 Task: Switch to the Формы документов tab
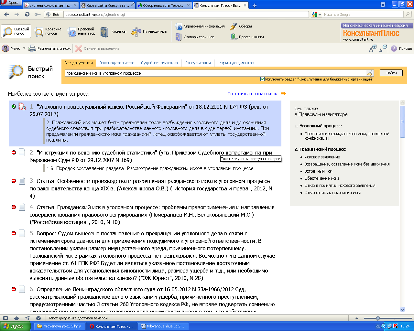[236, 63]
